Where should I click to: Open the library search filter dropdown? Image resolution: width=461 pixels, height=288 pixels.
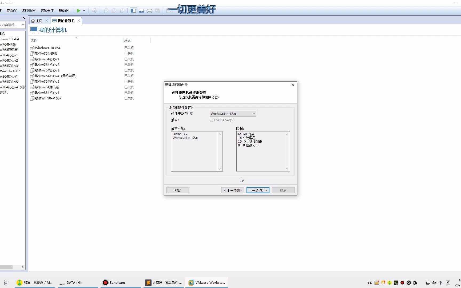pyautogui.click(x=23, y=25)
